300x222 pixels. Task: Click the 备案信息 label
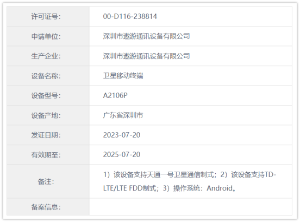(x=46, y=207)
